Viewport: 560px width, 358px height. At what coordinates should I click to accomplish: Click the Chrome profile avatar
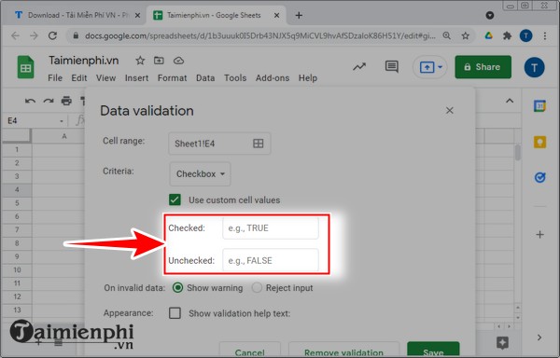pos(525,35)
